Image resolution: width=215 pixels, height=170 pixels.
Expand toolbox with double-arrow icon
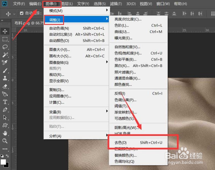[2, 20]
